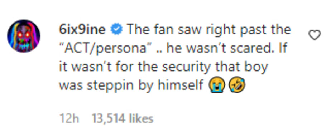Click the word "likes" under the comment
Viewport: 326px width, 132px height.
[x=141, y=119]
